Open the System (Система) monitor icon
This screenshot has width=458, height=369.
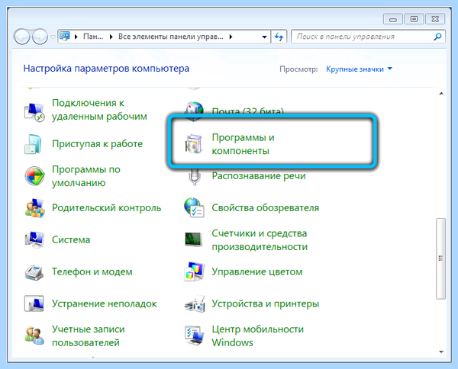coord(34,240)
